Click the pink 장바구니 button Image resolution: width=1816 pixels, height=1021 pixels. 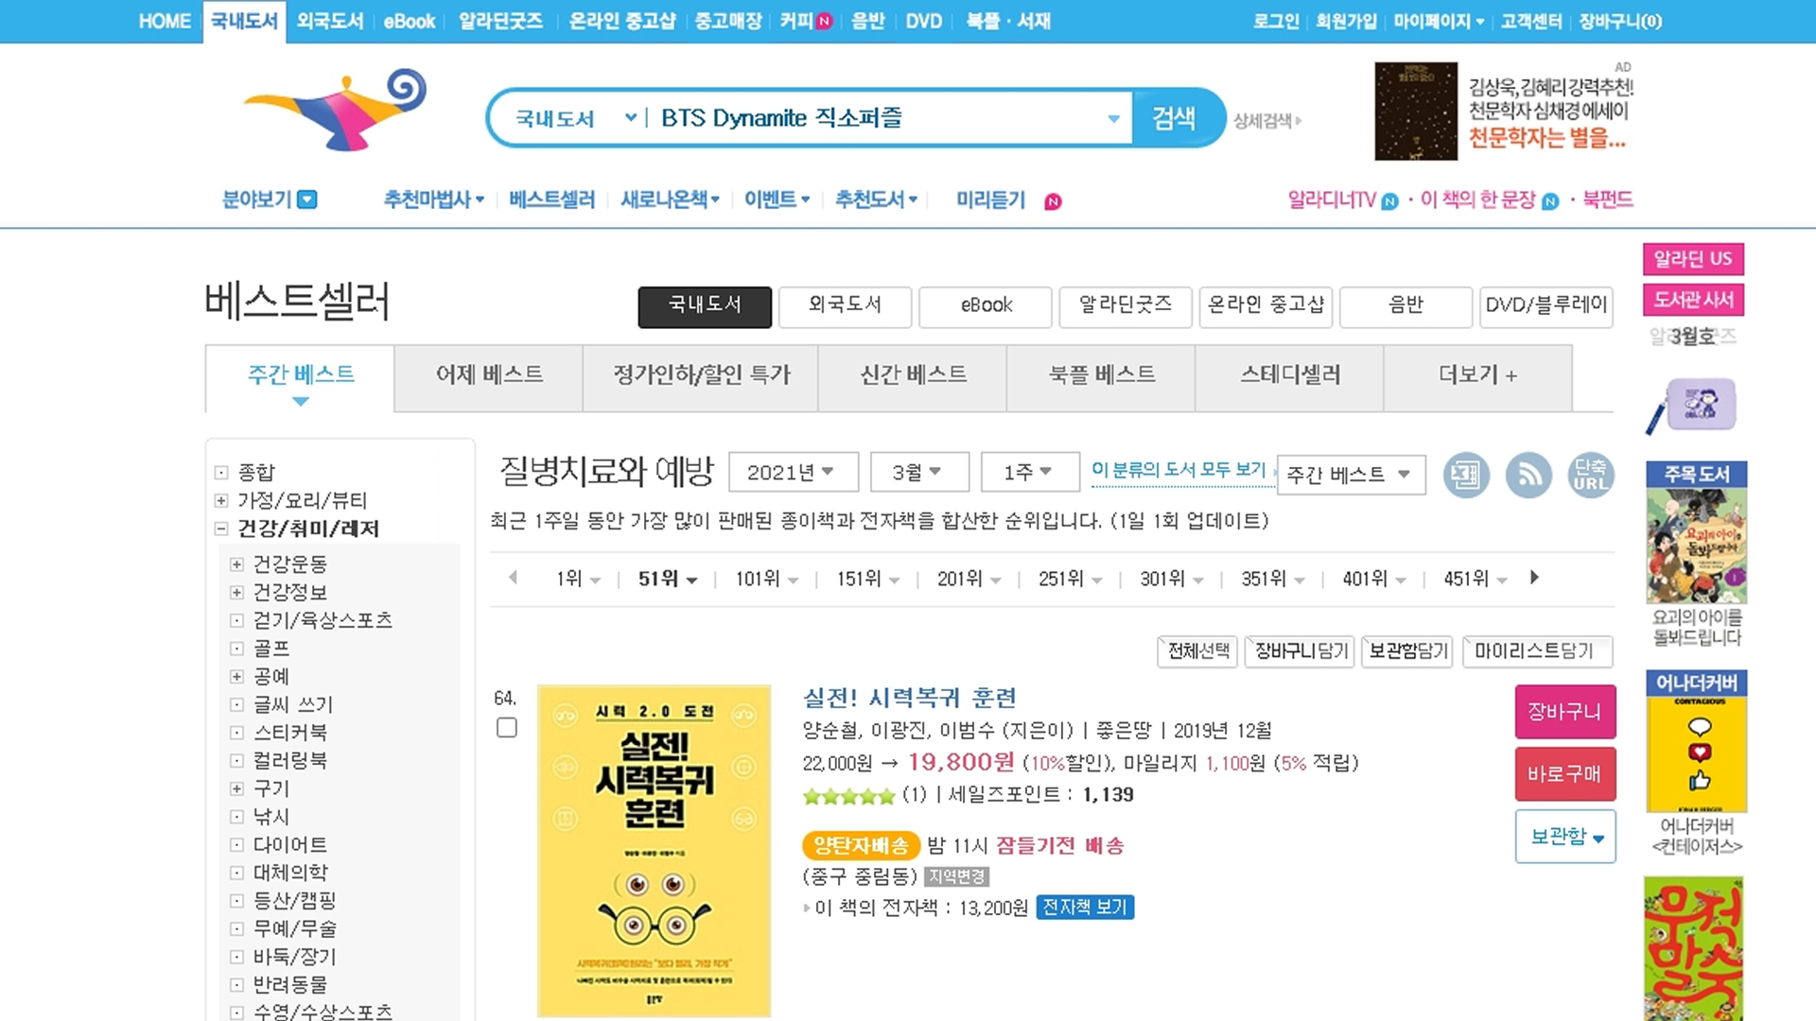[x=1564, y=712]
